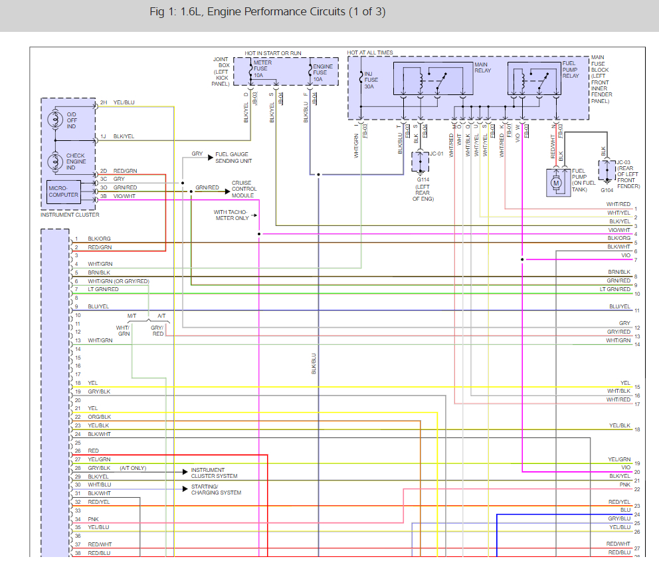Click the Micro-Computer box
Viewport: 659px width, 563px height.
click(63, 191)
